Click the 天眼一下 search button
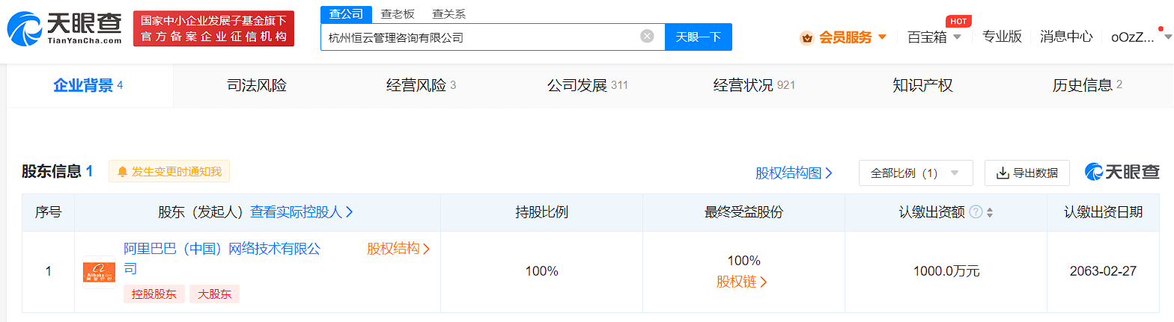The width and height of the screenshot is (1174, 322). pyautogui.click(x=699, y=37)
